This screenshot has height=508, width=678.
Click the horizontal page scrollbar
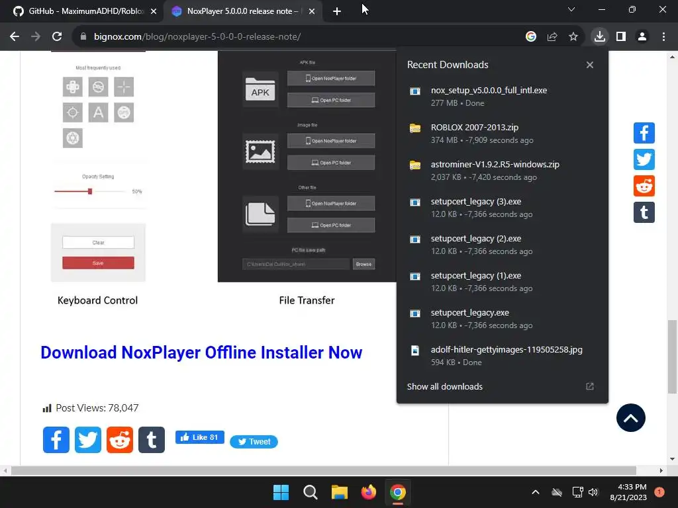pyautogui.click(x=323, y=470)
